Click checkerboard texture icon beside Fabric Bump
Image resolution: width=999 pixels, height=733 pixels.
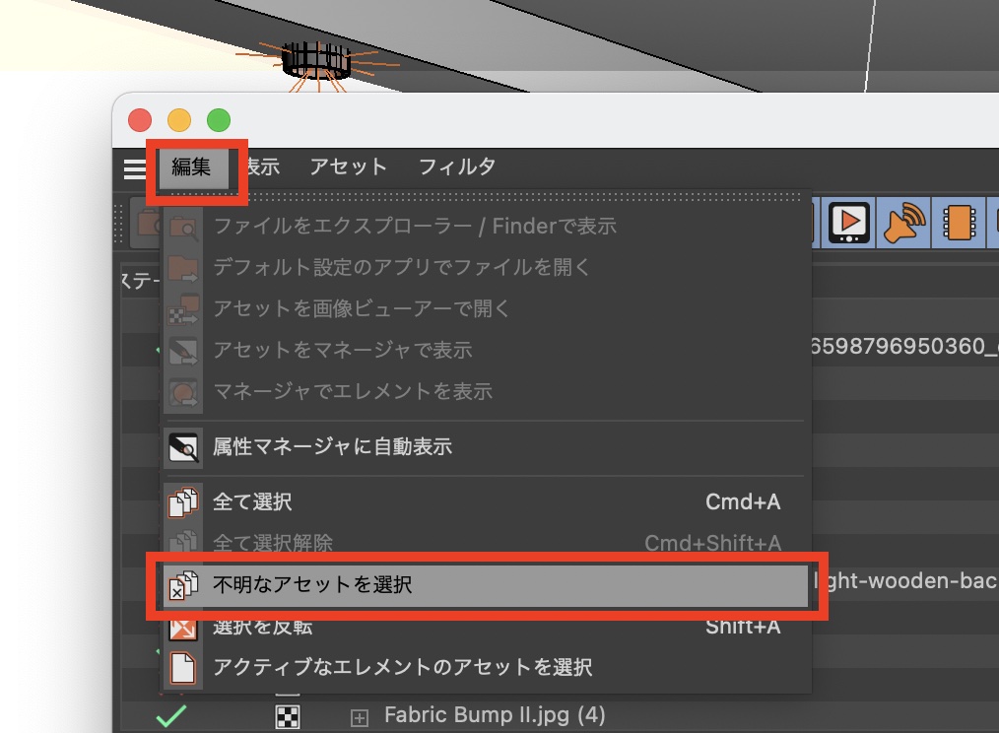click(x=289, y=716)
